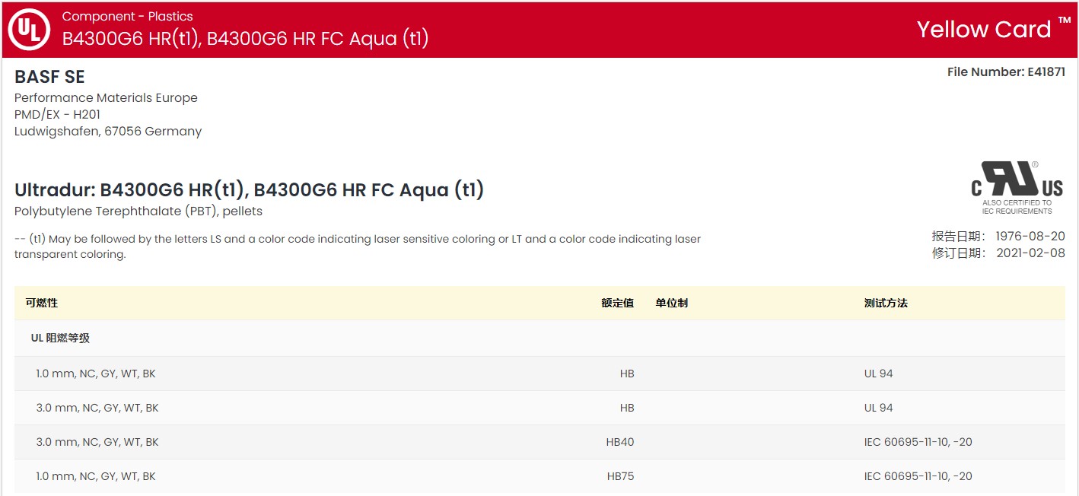Viewport: 1079px width, 496px height.
Task: Select File Number: E41871 text
Action: (x=1006, y=72)
